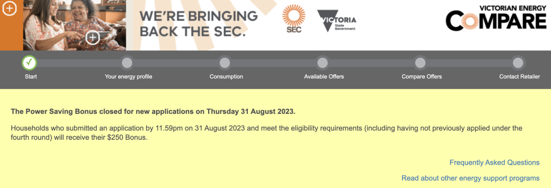Open the SEC sunburst logo

(294, 18)
